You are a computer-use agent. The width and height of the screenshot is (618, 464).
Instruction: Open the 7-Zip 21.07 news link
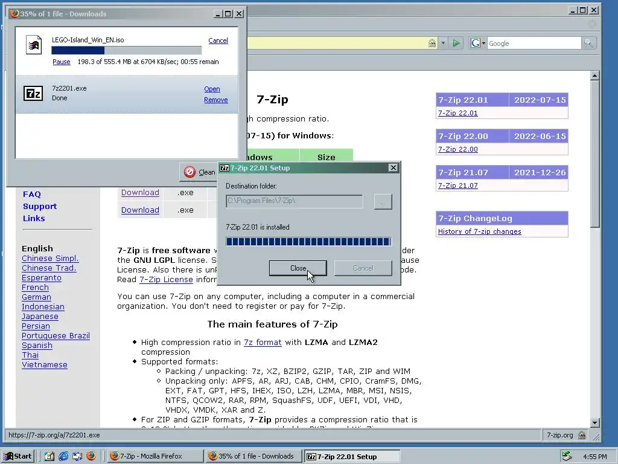pyautogui.click(x=458, y=185)
